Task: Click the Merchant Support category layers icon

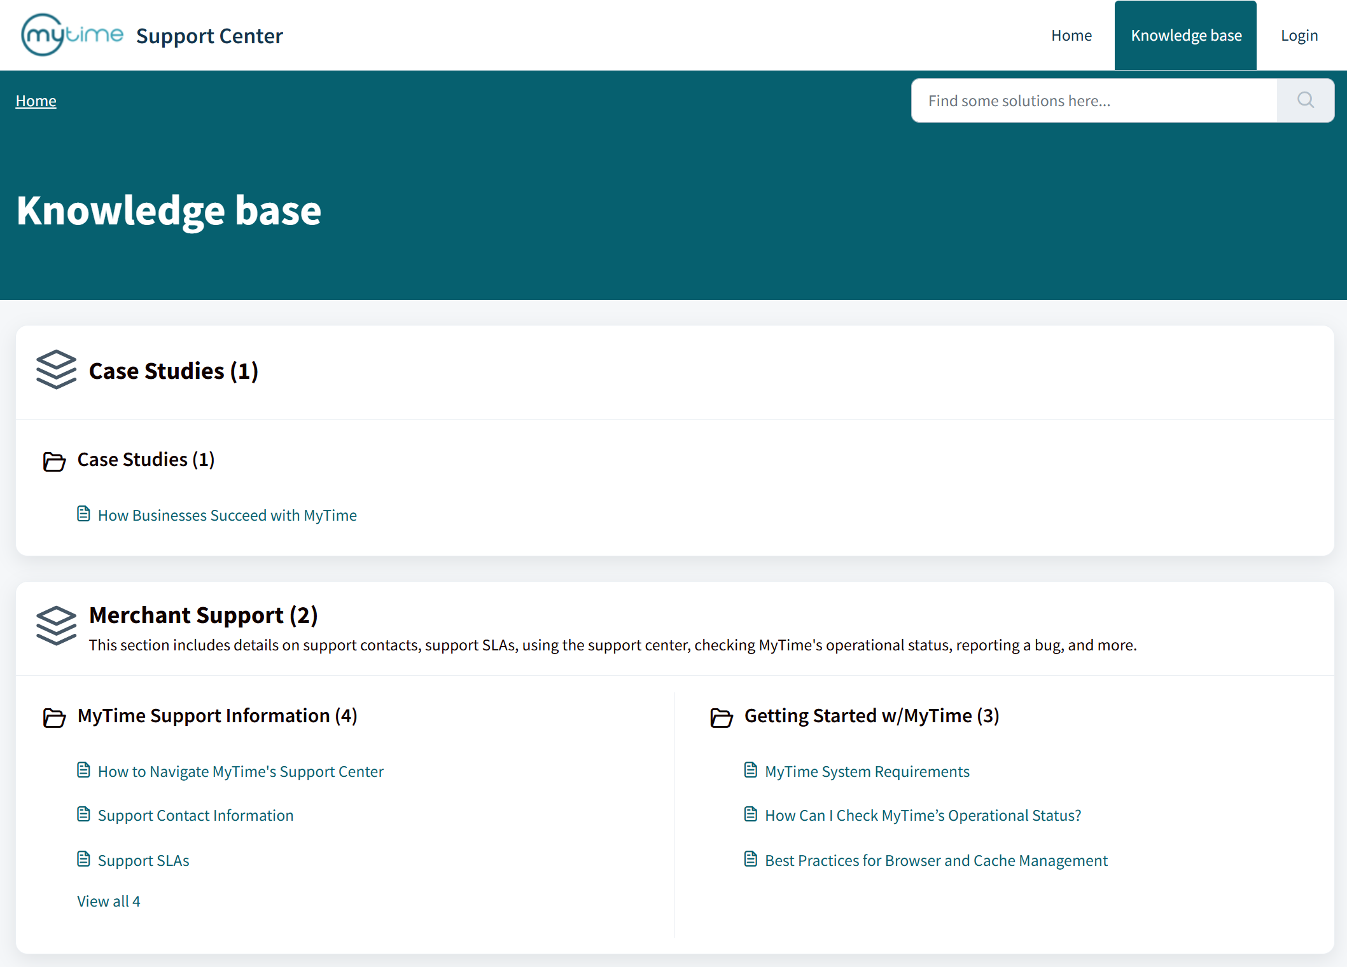Action: click(56, 626)
